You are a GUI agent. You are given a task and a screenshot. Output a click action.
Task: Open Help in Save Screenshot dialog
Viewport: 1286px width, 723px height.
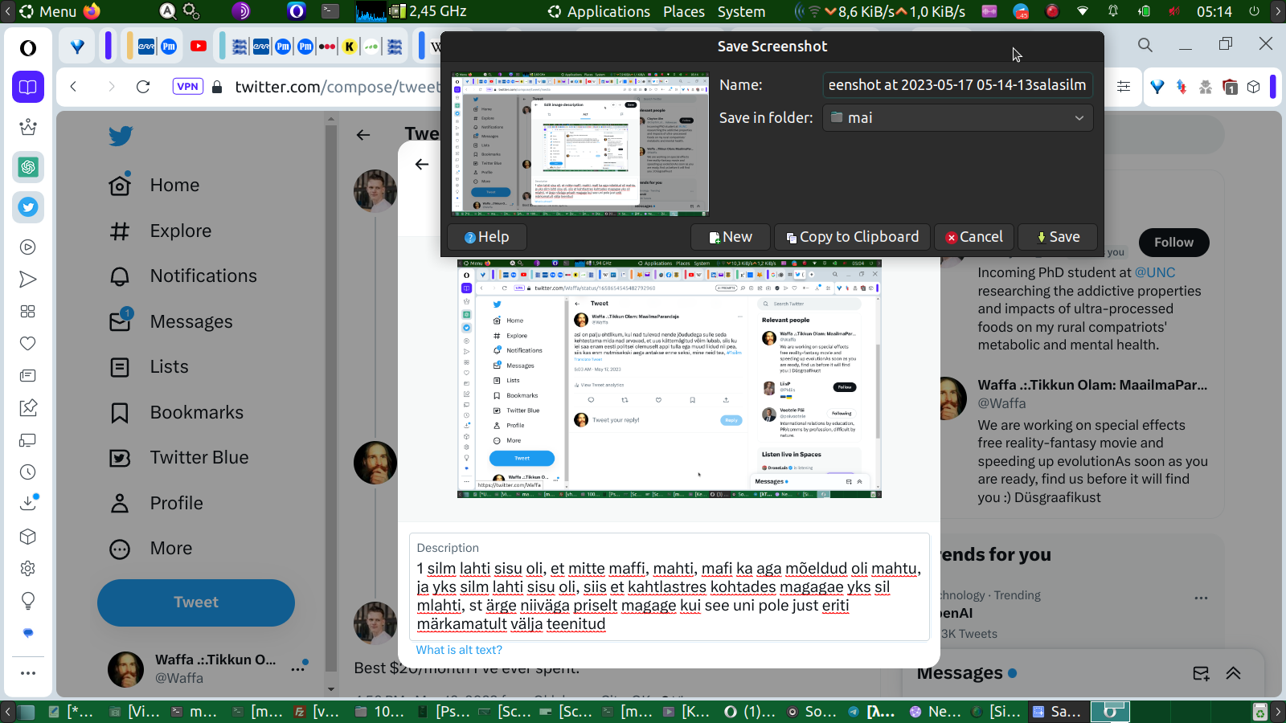tap(486, 237)
